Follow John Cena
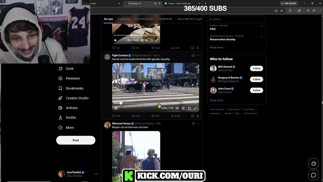323x182 pixels. click(256, 90)
